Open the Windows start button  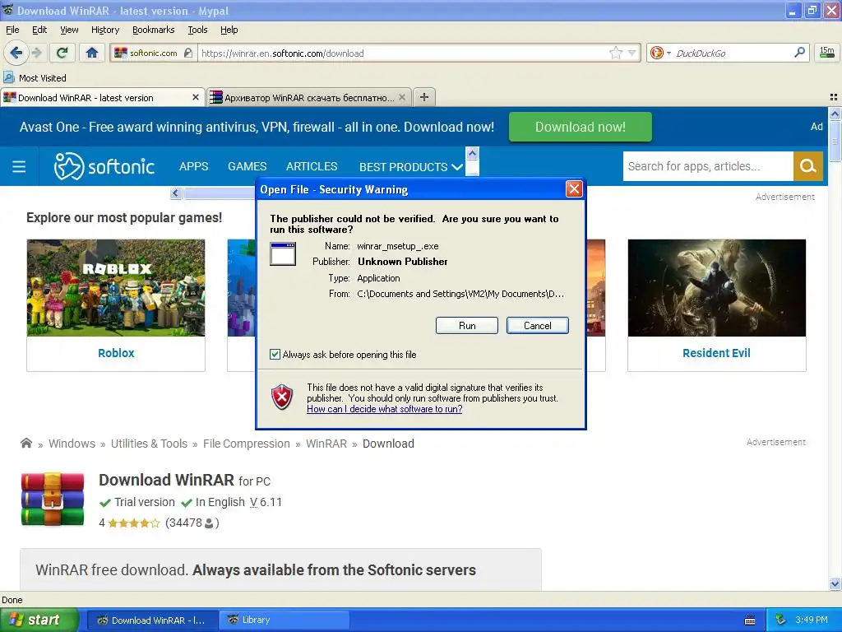point(39,620)
